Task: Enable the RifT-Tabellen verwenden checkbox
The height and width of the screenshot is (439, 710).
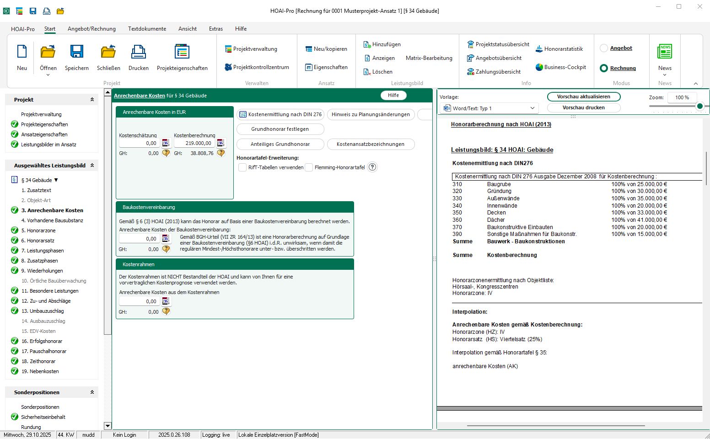Action: 242,167
